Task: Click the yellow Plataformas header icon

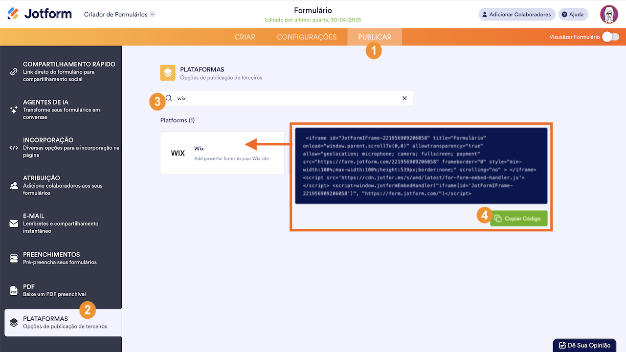Action: [x=168, y=73]
